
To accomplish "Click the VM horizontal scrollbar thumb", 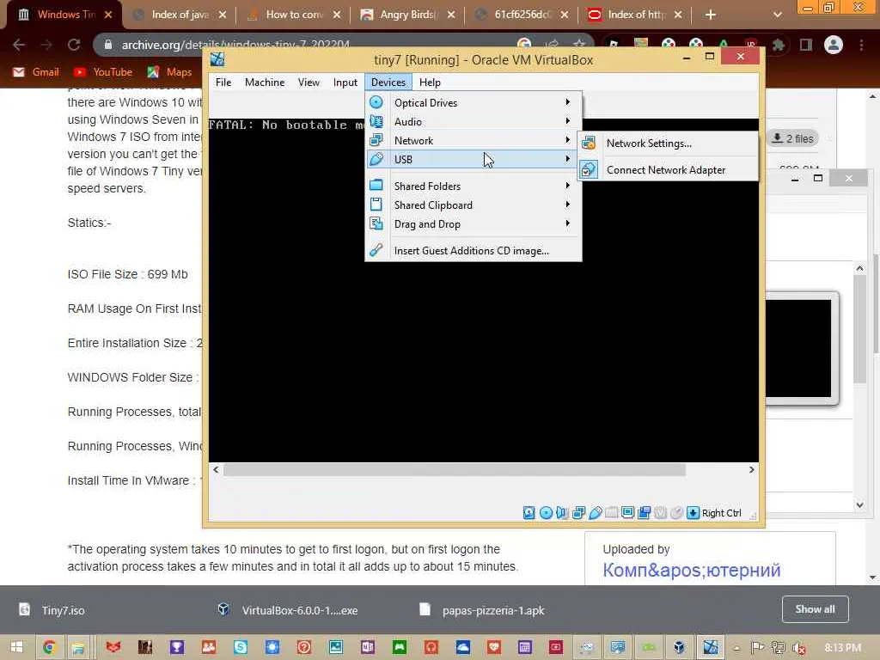I will (x=454, y=469).
